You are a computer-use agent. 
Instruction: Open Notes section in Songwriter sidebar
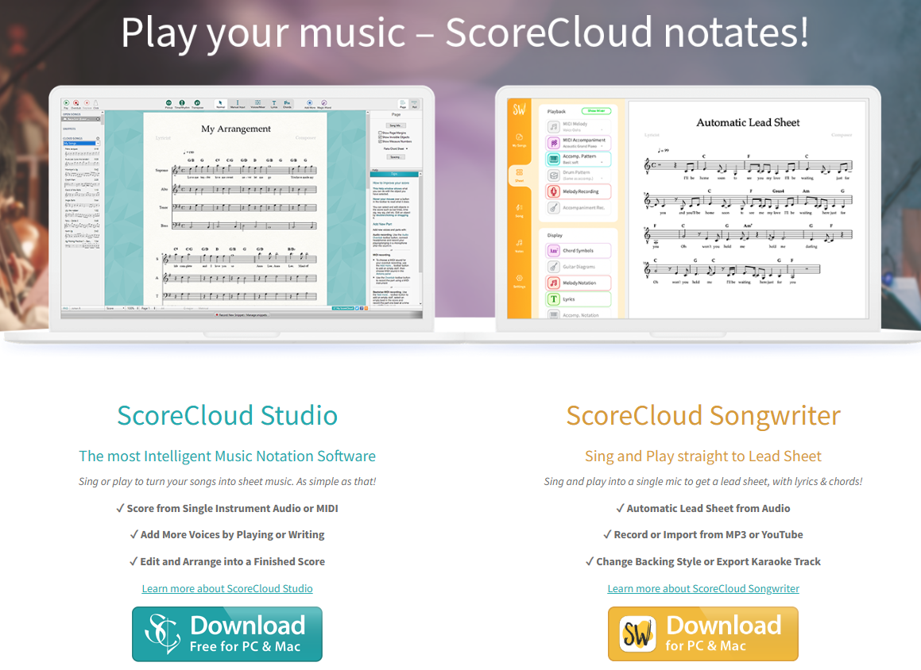[x=519, y=245]
